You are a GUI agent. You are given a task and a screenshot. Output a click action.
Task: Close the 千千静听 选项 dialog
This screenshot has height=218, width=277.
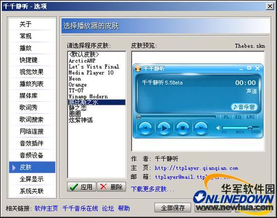coord(270,7)
